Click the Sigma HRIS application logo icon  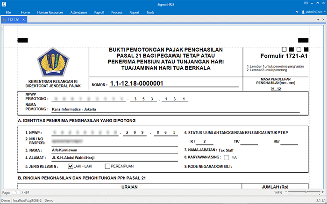click(x=4, y=4)
